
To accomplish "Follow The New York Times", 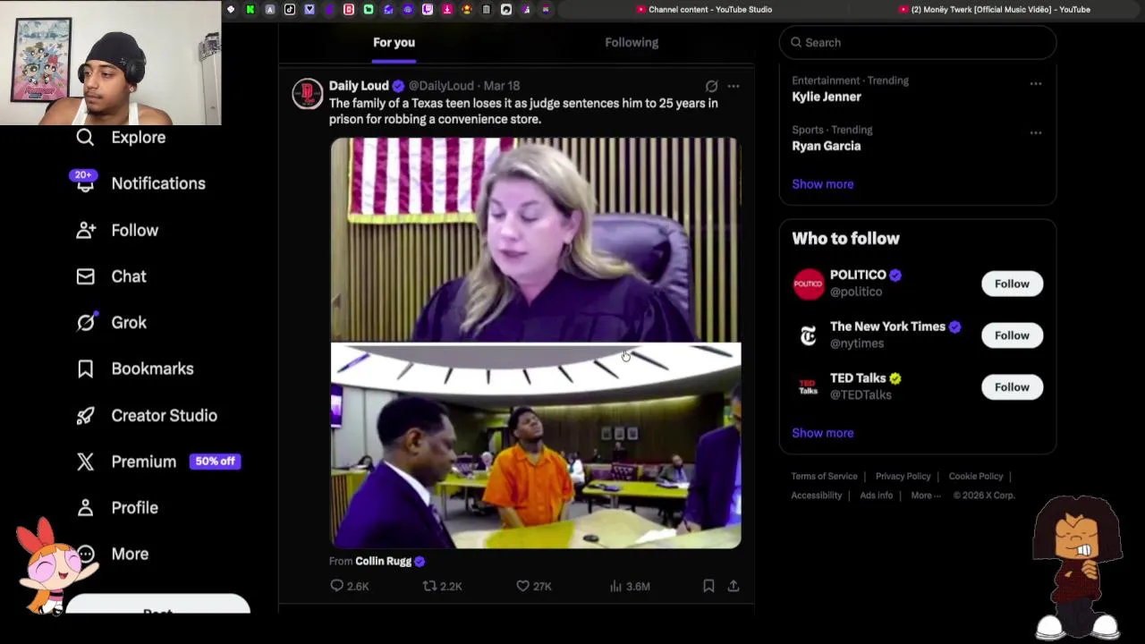I will (1012, 335).
